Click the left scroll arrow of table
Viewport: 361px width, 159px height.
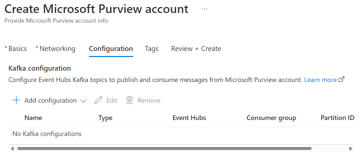point(12,149)
